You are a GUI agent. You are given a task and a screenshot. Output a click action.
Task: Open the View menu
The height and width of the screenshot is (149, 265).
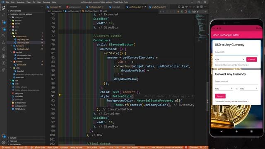coord(29,2)
